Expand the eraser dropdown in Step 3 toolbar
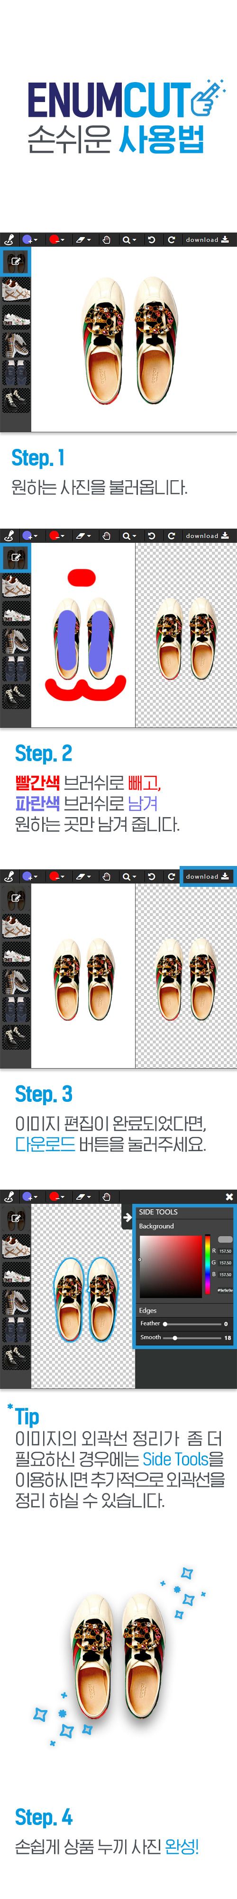This screenshot has height=1899, width=237. pyautogui.click(x=83, y=876)
